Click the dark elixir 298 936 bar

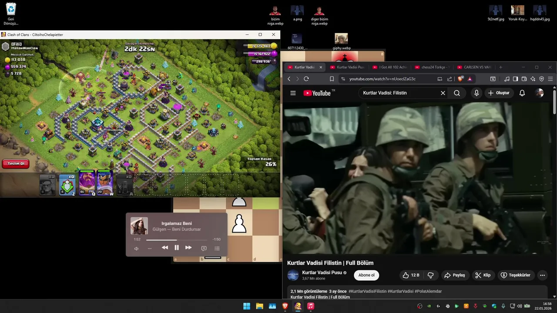pos(264,62)
